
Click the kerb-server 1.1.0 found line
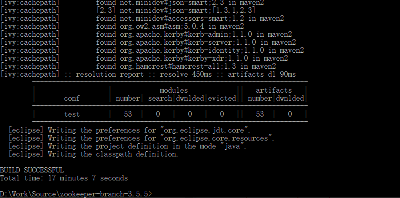coord(148,42)
